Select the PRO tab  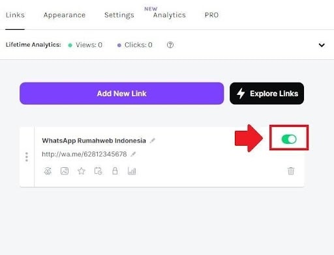(x=211, y=15)
